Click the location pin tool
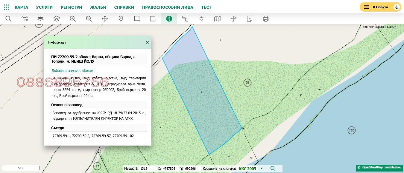Screen dimensions: 404x173 click(121, 19)
